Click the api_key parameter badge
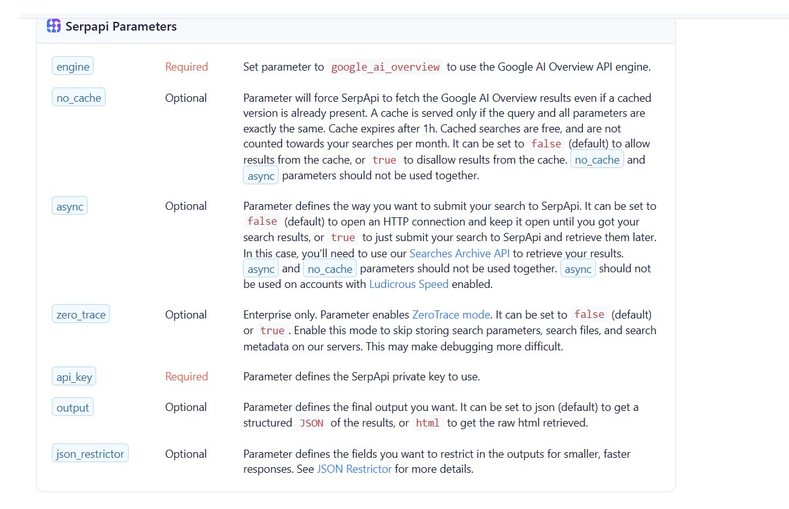Viewport: 789px width, 509px height. [74, 377]
